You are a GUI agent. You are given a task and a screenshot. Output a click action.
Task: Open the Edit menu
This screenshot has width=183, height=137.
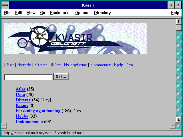pyautogui.click(x=19, y=13)
